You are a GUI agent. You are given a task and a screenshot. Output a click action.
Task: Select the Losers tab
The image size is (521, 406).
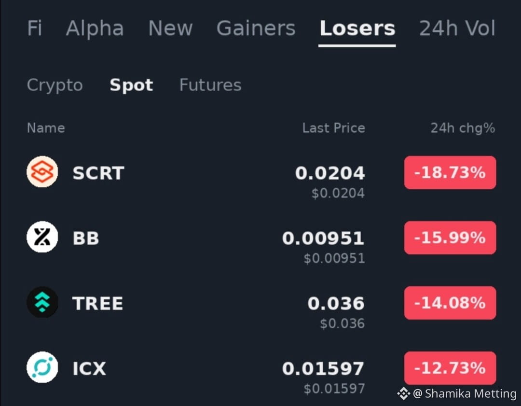[x=357, y=28]
